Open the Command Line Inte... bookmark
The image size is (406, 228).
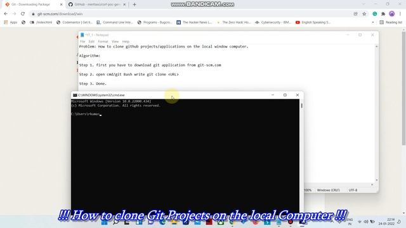tap(115, 23)
